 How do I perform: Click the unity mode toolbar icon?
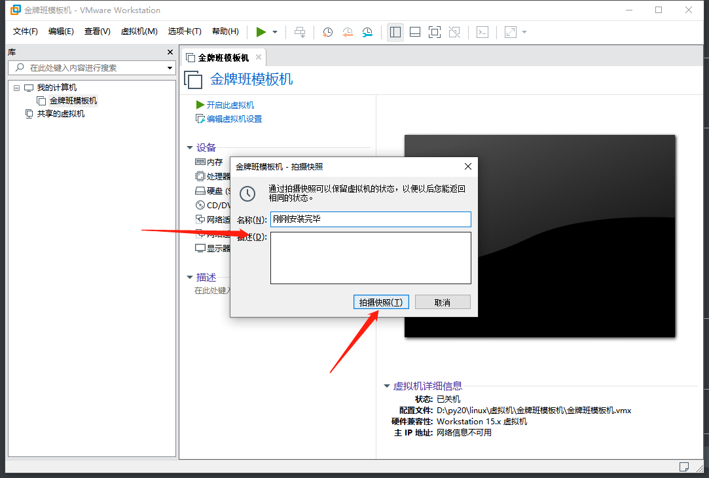454,32
